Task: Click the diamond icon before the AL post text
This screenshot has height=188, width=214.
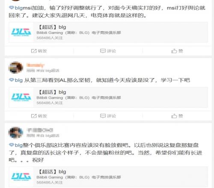Action: 12,80
